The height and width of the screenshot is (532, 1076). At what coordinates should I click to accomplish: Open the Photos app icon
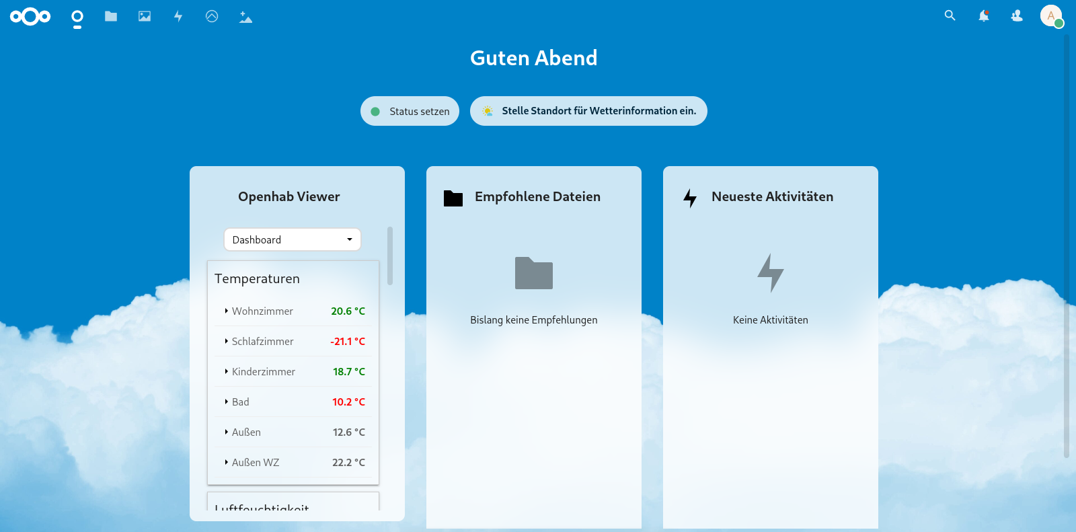(145, 16)
